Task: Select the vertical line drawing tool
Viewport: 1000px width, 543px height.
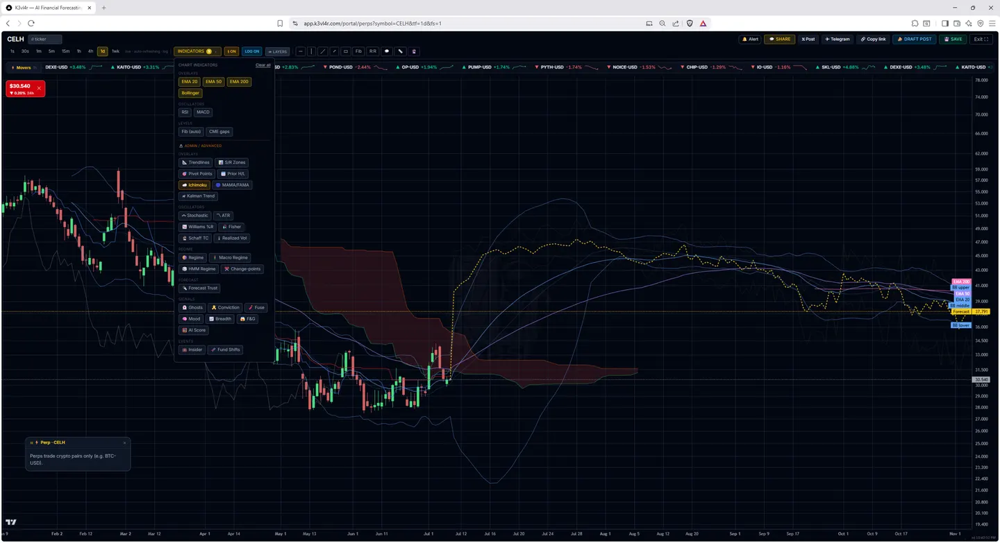Action: pyautogui.click(x=312, y=51)
